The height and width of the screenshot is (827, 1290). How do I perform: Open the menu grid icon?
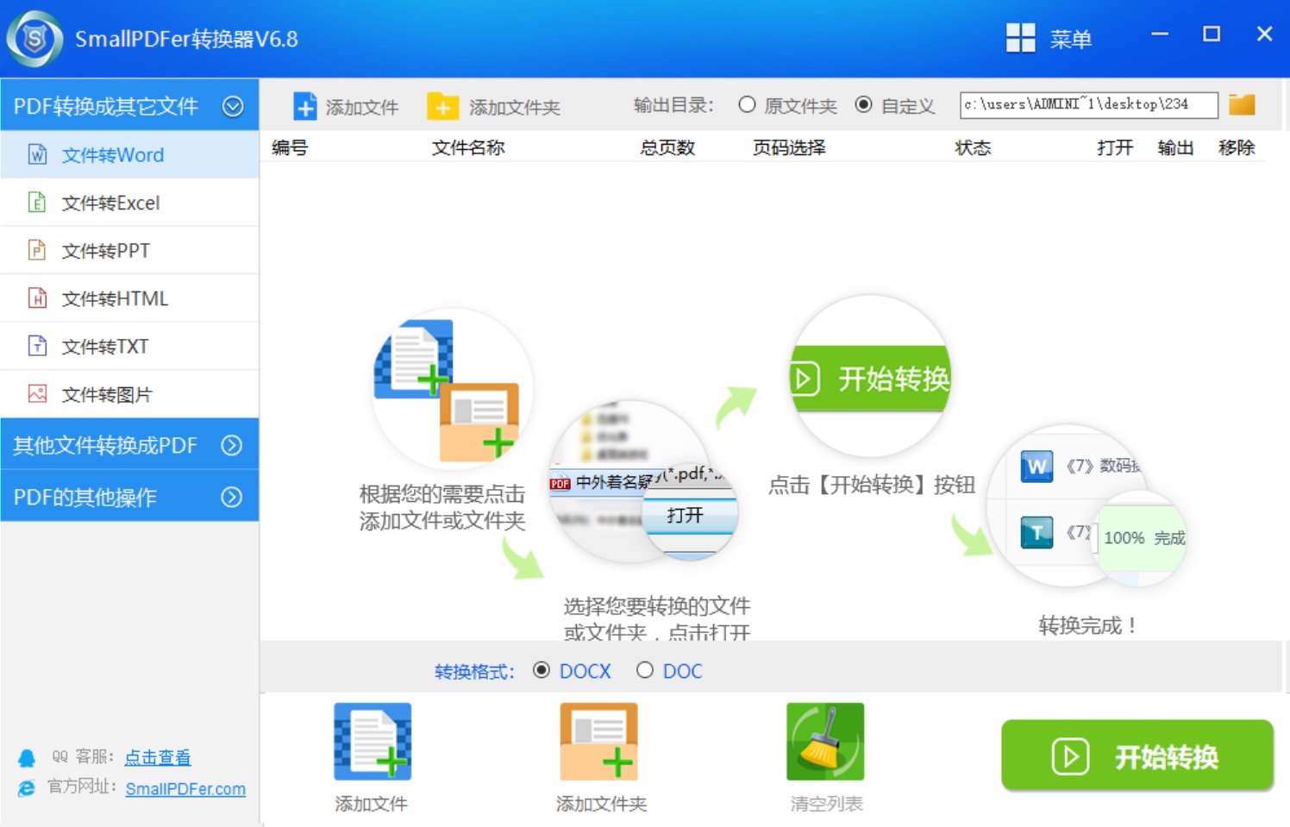click(x=1021, y=38)
